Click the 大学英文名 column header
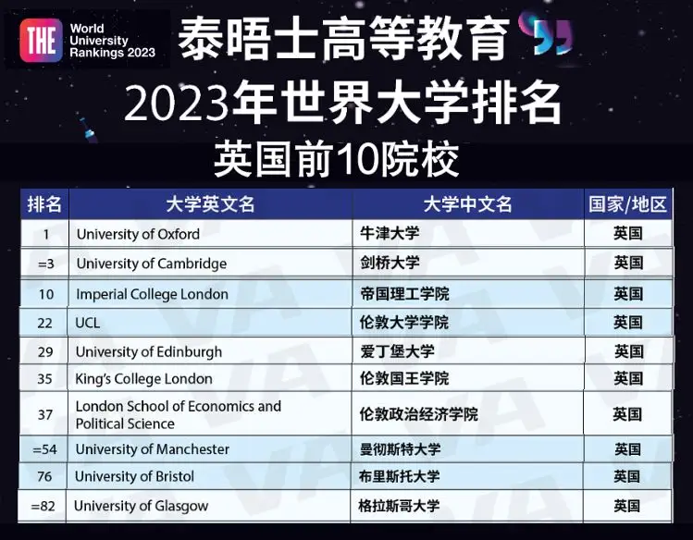This screenshot has height=540, width=693. tap(210, 204)
